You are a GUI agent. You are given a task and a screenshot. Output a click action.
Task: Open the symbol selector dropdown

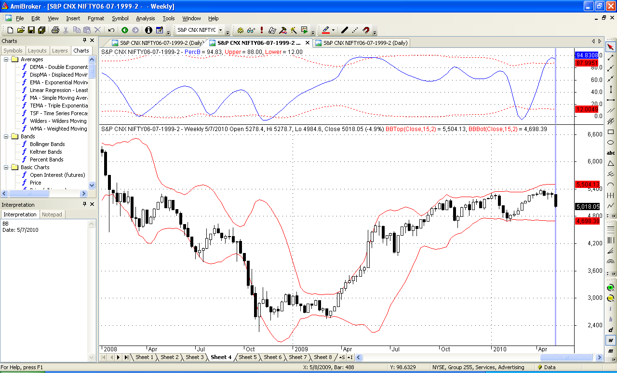click(x=221, y=30)
